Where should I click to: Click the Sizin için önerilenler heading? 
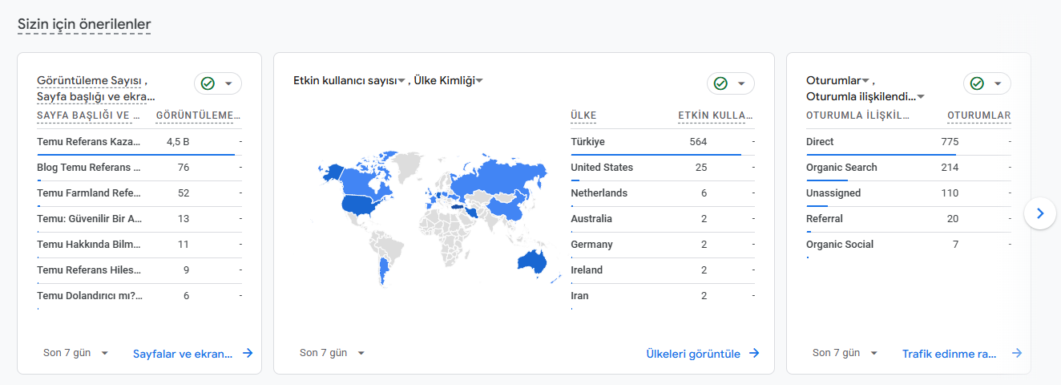point(84,25)
